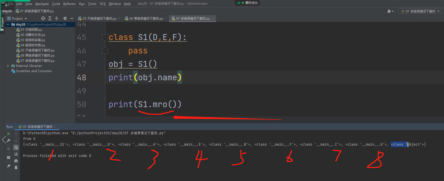Place cursor on class S1(D,E,F) line
The image size is (444, 181).
[x=147, y=37]
